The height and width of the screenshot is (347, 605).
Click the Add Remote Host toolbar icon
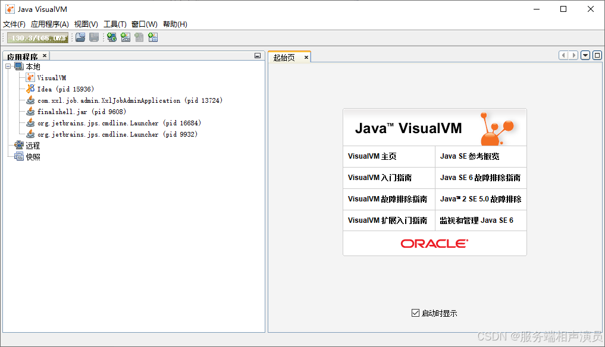pos(112,37)
